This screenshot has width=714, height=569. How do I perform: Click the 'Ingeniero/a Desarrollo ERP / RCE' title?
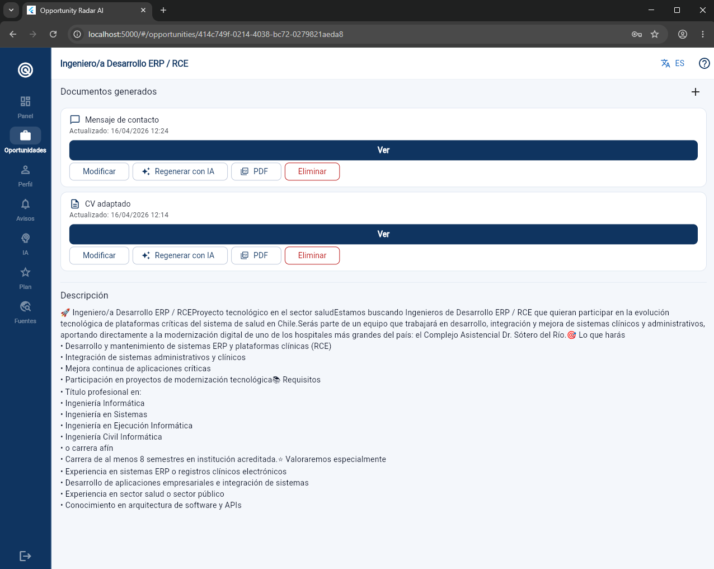click(x=124, y=63)
